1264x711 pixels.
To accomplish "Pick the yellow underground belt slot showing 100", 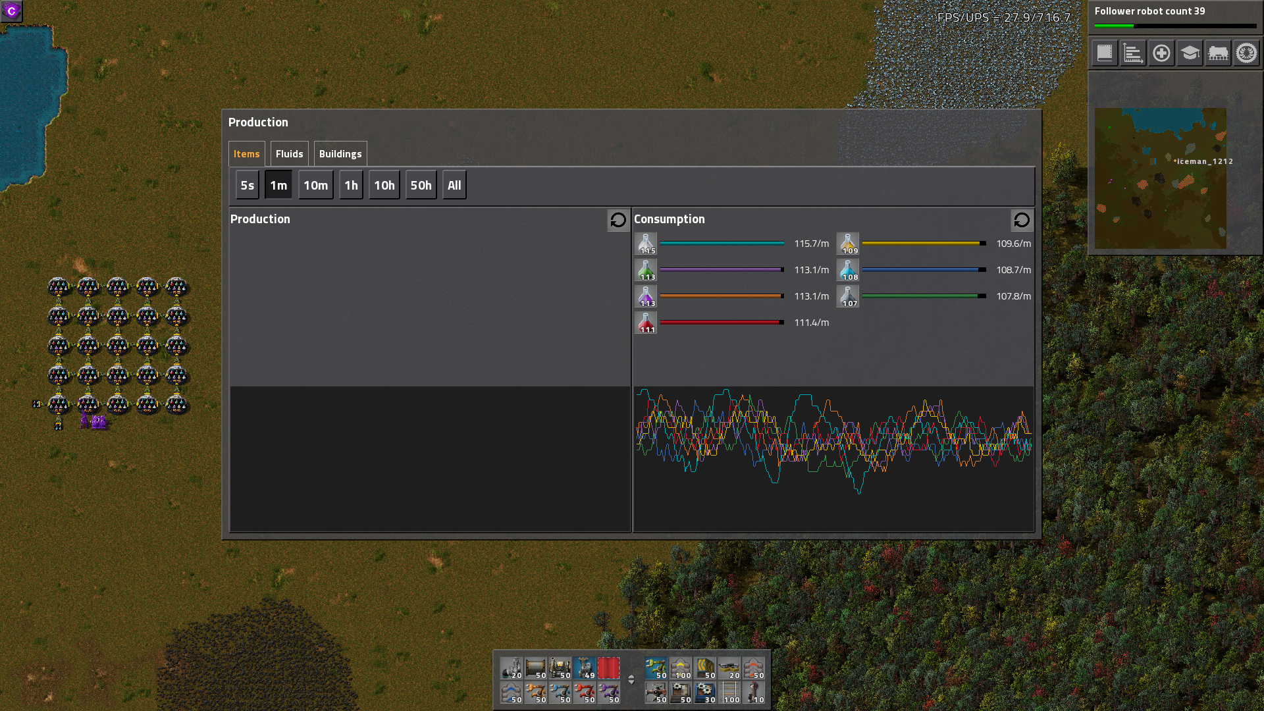I will (x=681, y=668).
